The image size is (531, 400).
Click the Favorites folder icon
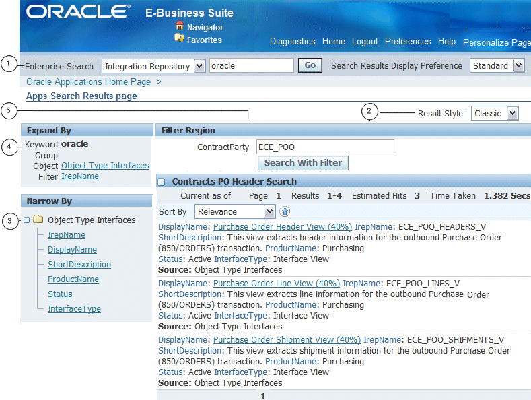[x=179, y=38]
